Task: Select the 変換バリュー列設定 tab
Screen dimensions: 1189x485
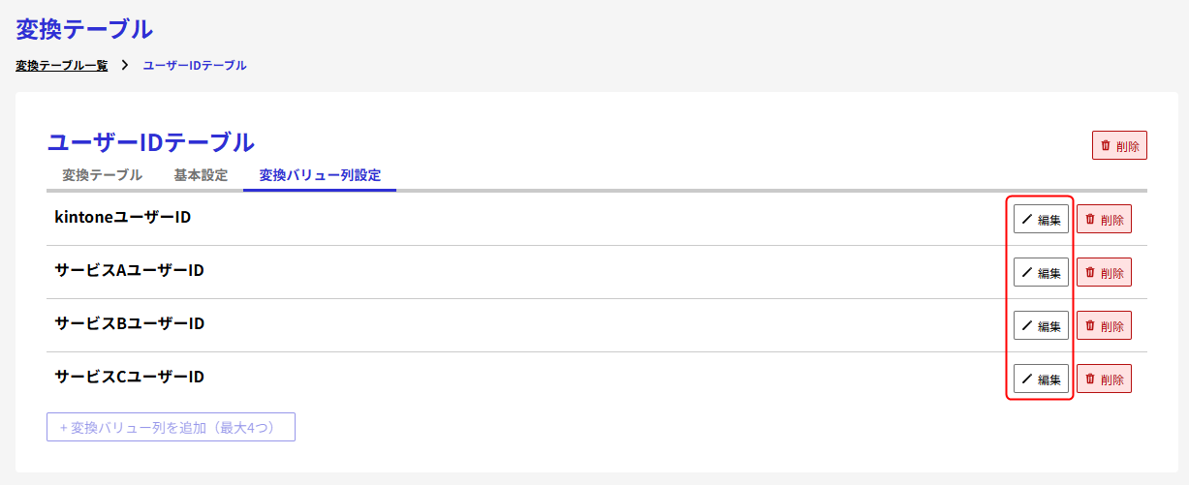Action: coord(320,175)
